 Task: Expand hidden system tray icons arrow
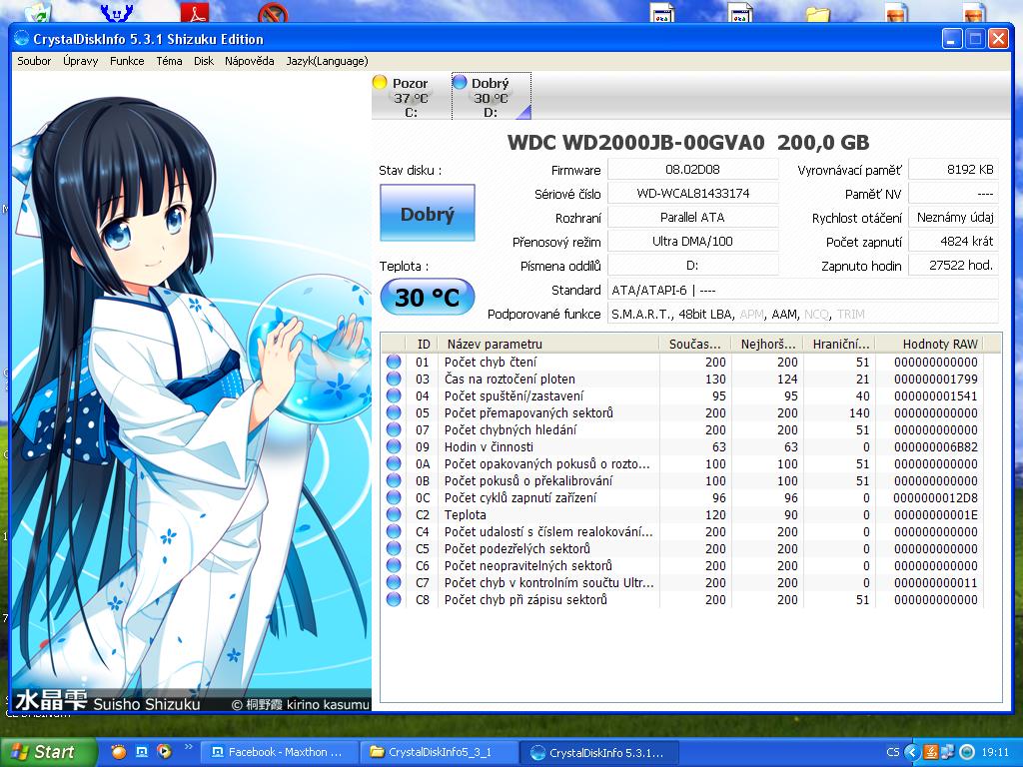[x=911, y=752]
